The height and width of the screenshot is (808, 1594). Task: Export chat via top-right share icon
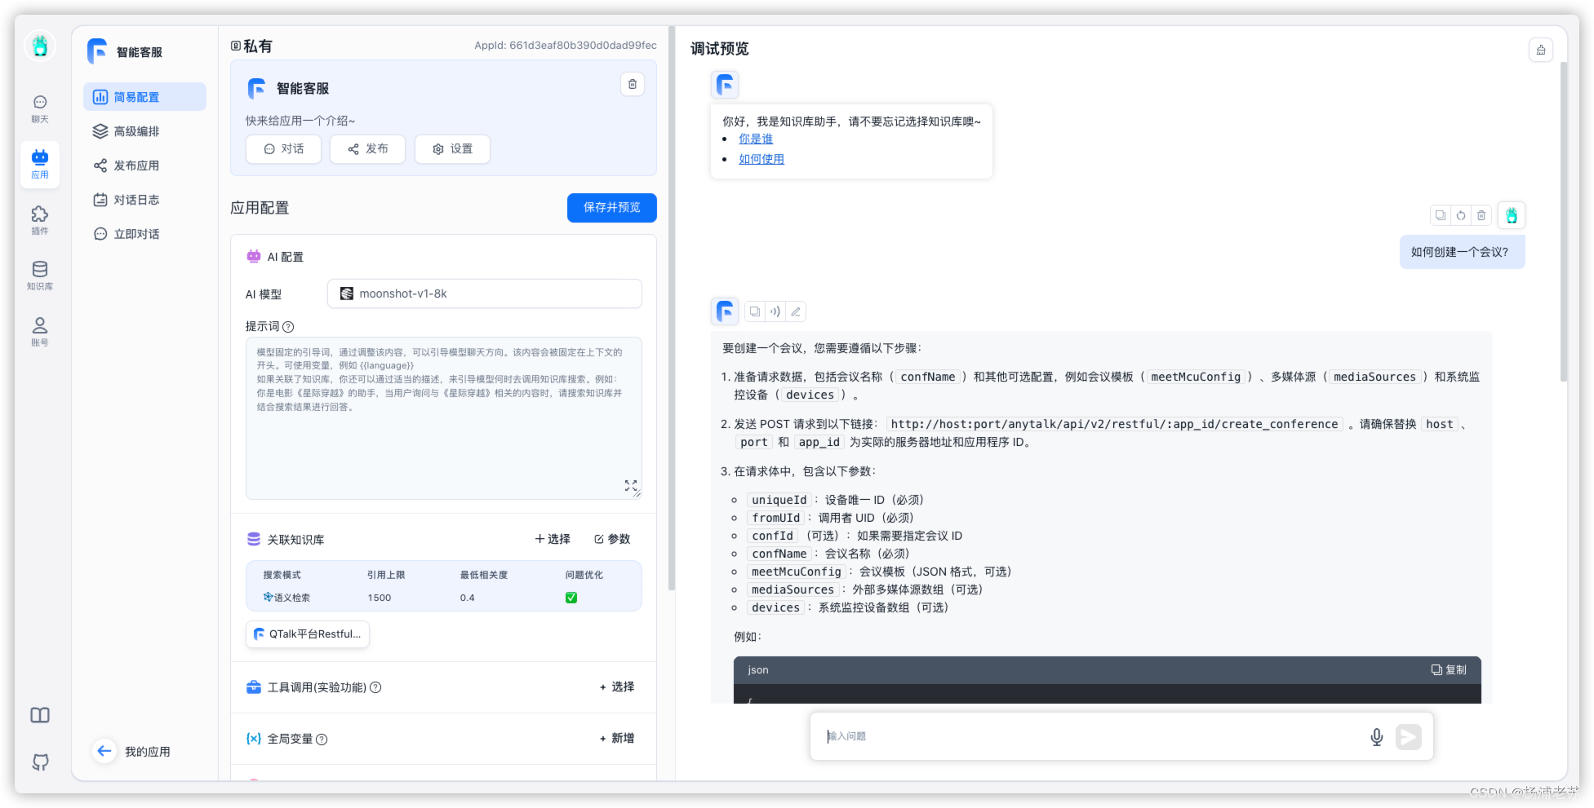pyautogui.click(x=1541, y=49)
